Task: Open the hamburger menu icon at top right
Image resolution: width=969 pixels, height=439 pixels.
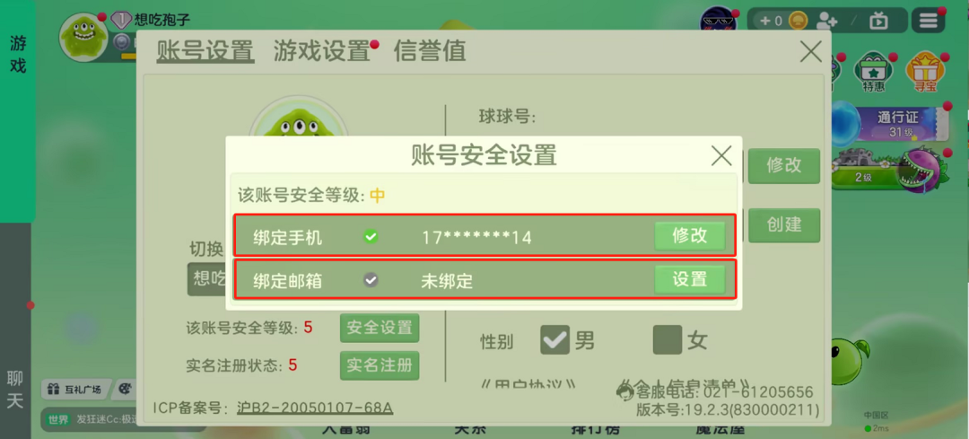Action: pyautogui.click(x=928, y=21)
